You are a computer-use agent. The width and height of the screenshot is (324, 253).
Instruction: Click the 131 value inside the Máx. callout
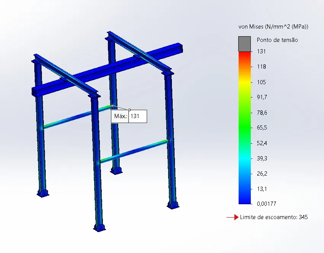coord(135,116)
